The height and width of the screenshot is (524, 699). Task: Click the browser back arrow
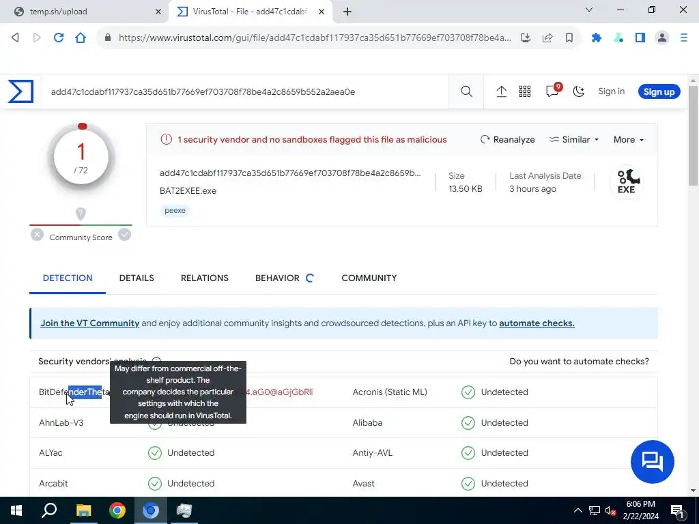coord(15,38)
